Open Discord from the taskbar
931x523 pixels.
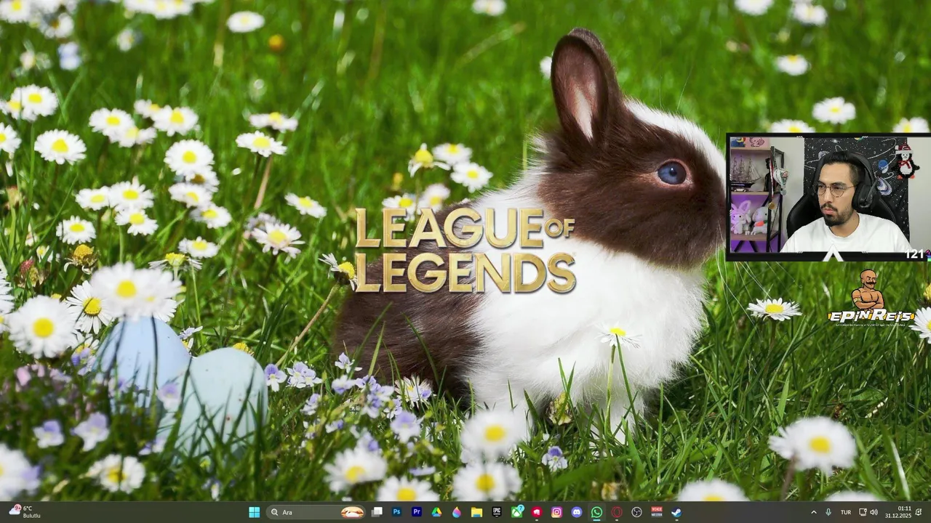pyautogui.click(x=577, y=512)
